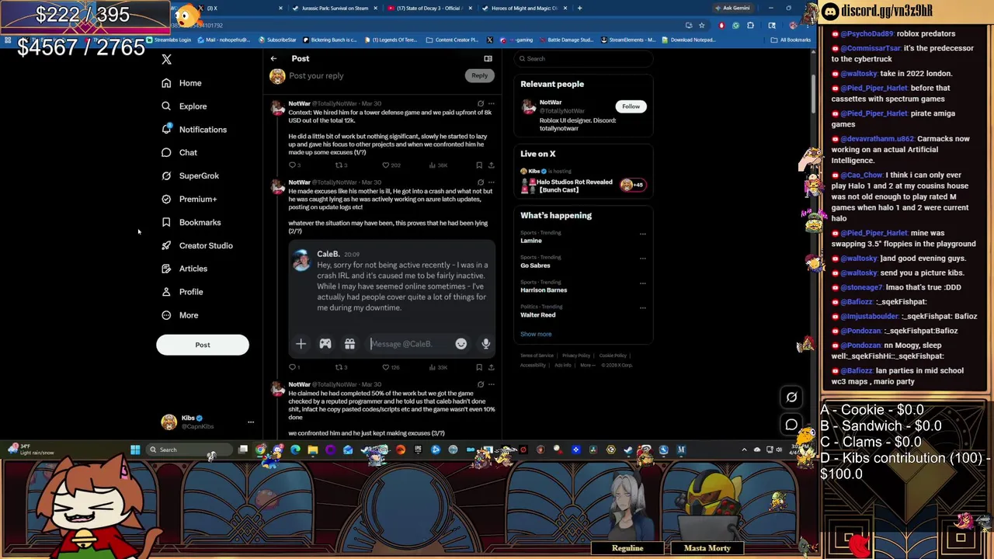
Task: Open the SuperGrok icon in sidebar
Action: pos(166,176)
